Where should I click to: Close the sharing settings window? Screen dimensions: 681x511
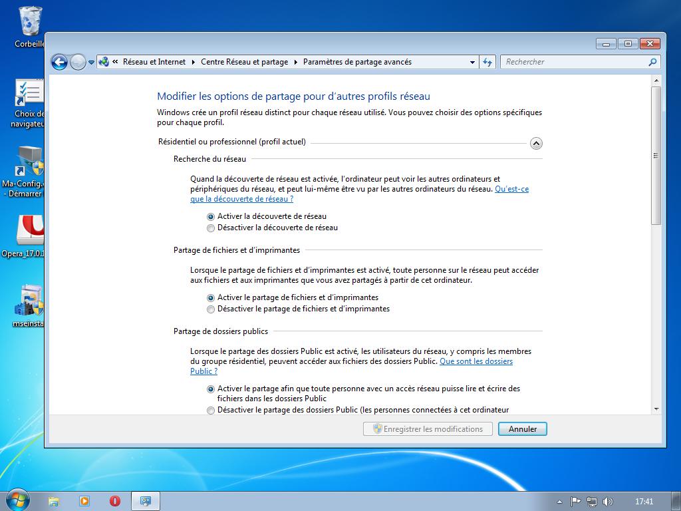(650, 43)
